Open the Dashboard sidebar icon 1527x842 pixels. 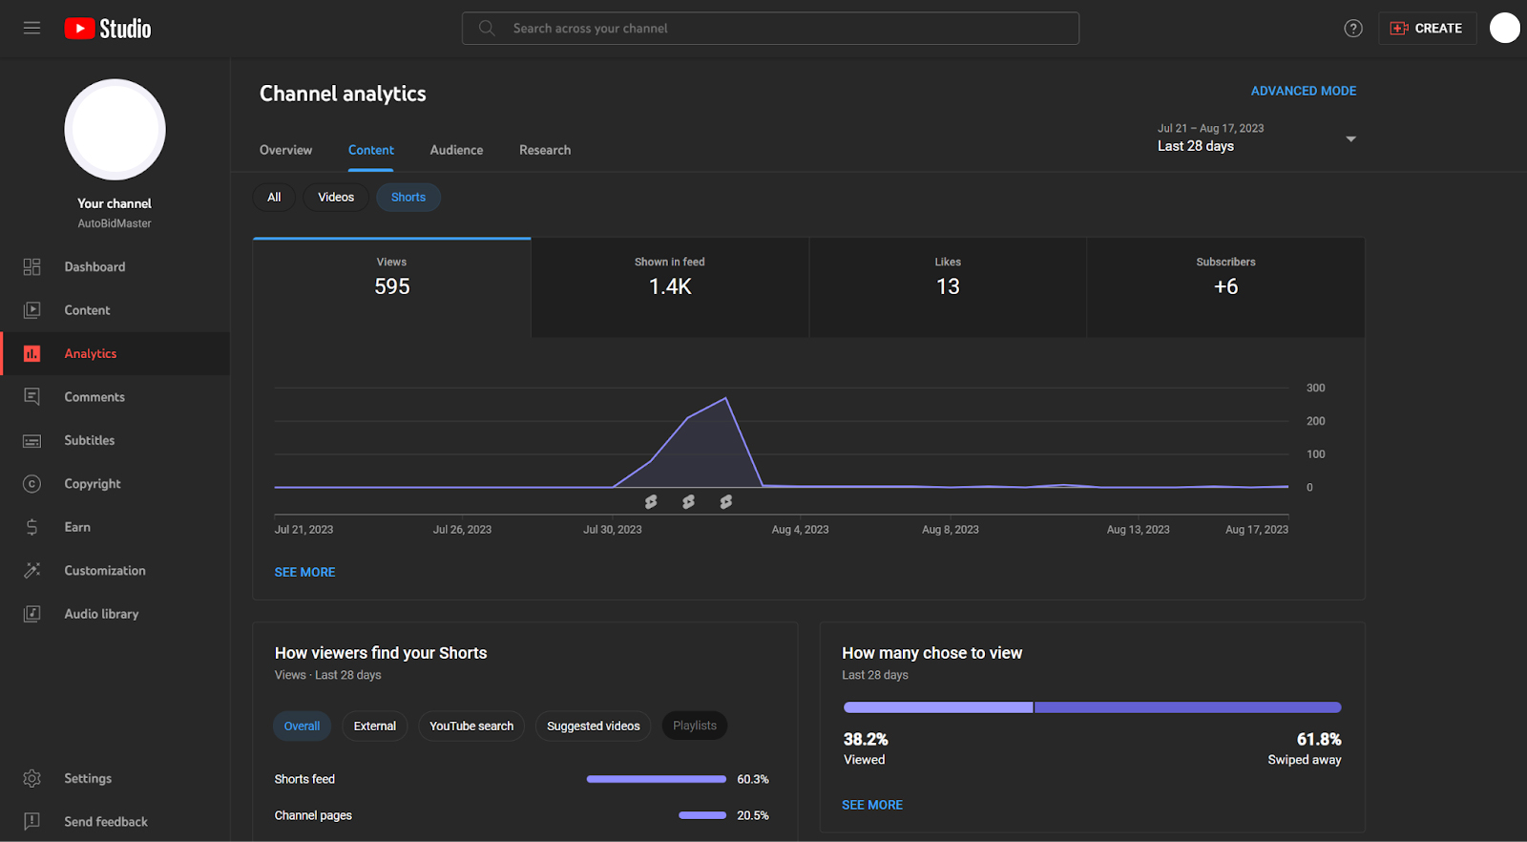(31, 267)
